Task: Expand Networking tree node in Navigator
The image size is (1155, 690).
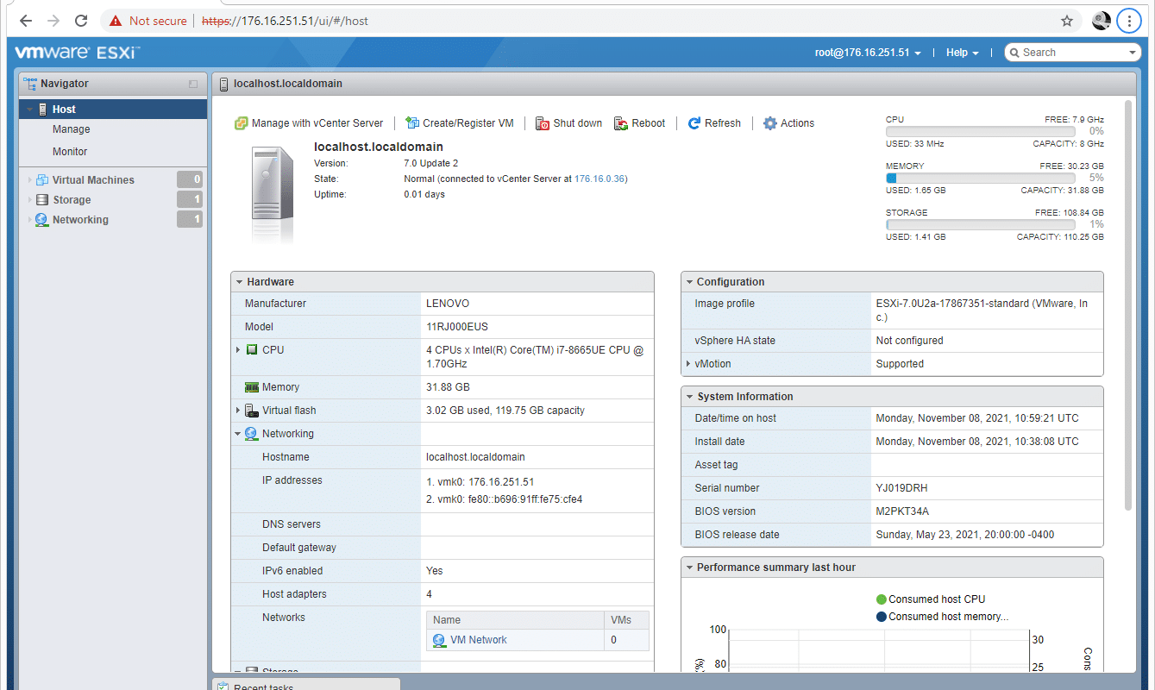Action: (30, 220)
